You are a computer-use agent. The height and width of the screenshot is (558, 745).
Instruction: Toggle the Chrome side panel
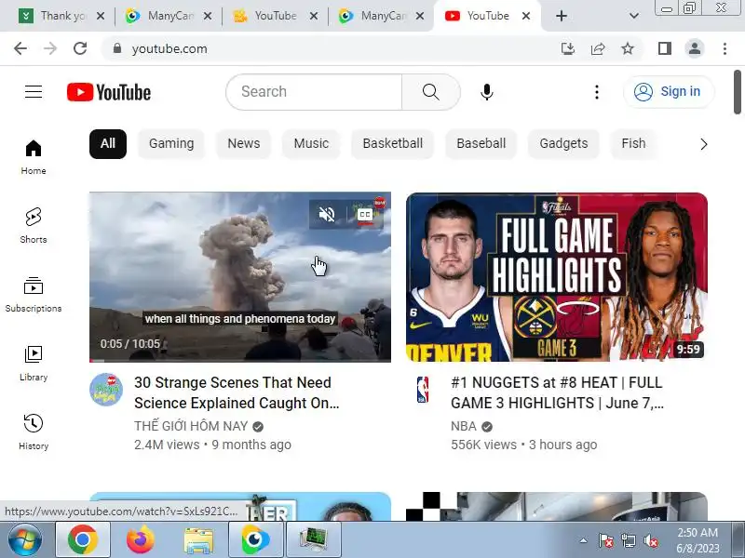(665, 48)
